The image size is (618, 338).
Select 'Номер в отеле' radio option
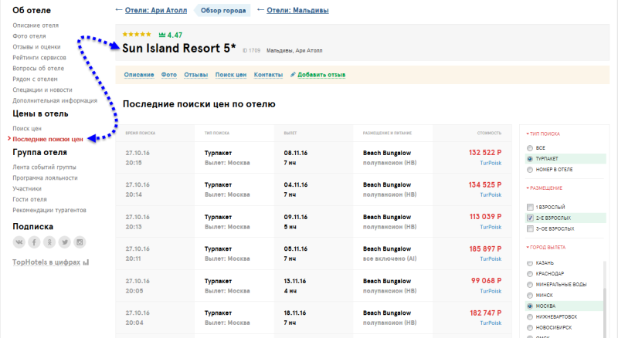[x=529, y=169]
